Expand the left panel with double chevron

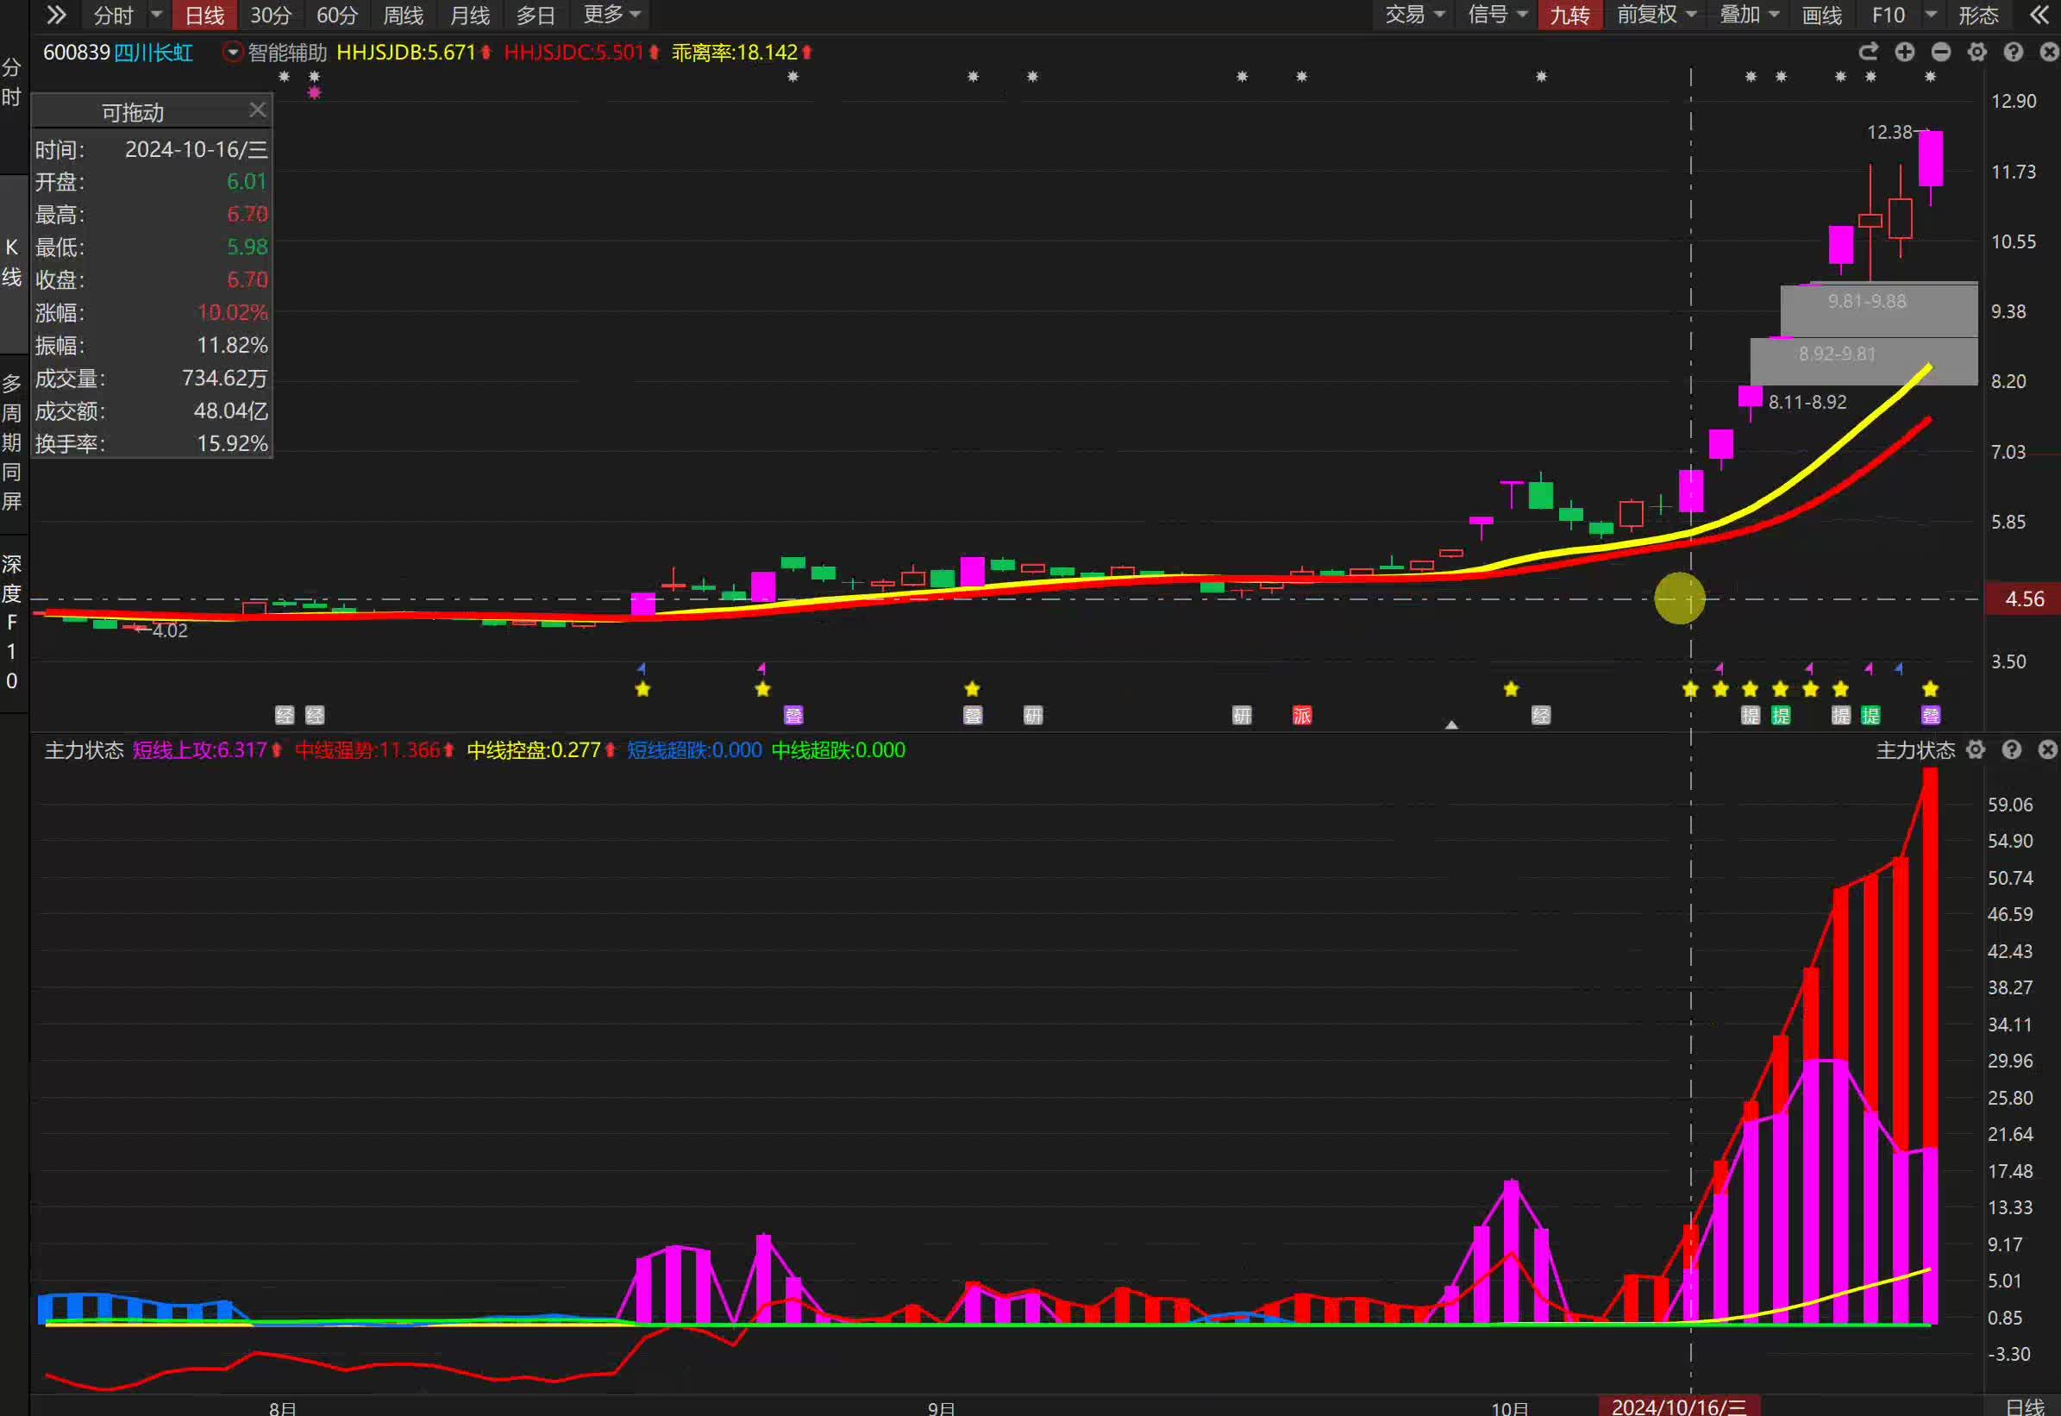[x=57, y=15]
